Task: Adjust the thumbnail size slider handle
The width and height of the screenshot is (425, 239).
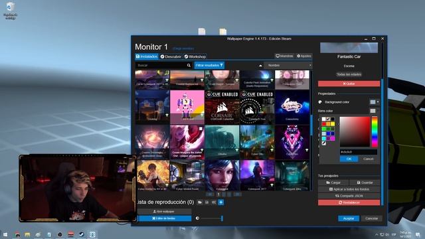Action: (222, 218)
